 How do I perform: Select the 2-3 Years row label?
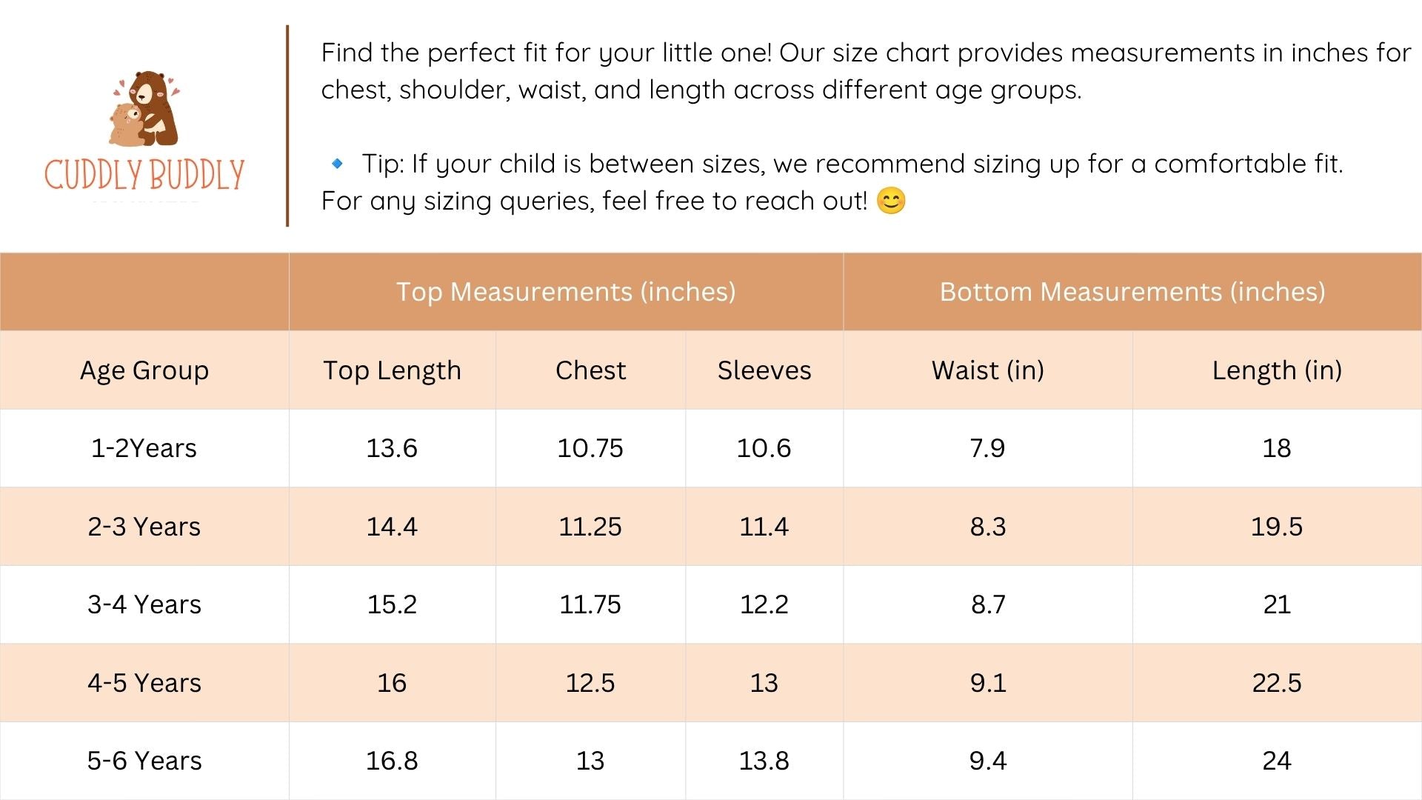144,527
